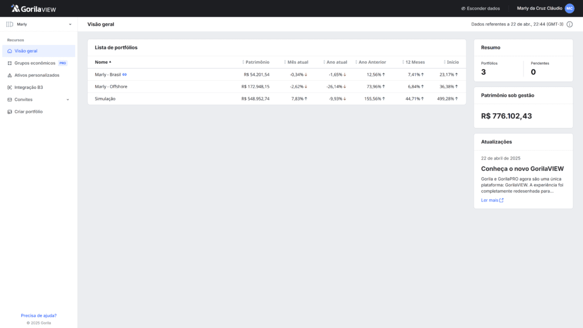The width and height of the screenshot is (583, 328).
Task: Click the Ativos personalizados sidebar icon
Action: [x=10, y=75]
